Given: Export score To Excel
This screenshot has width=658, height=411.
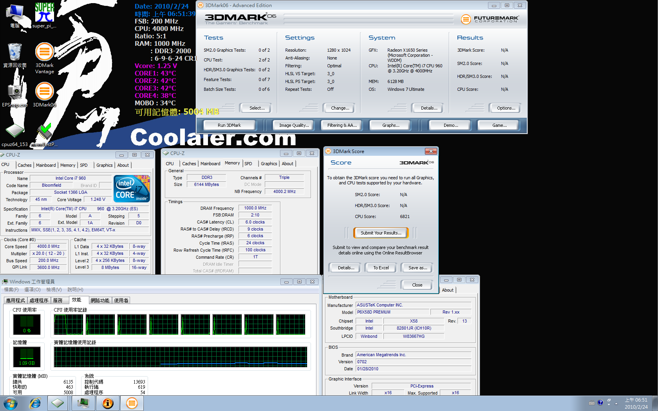Looking at the screenshot, I should [x=381, y=268].
